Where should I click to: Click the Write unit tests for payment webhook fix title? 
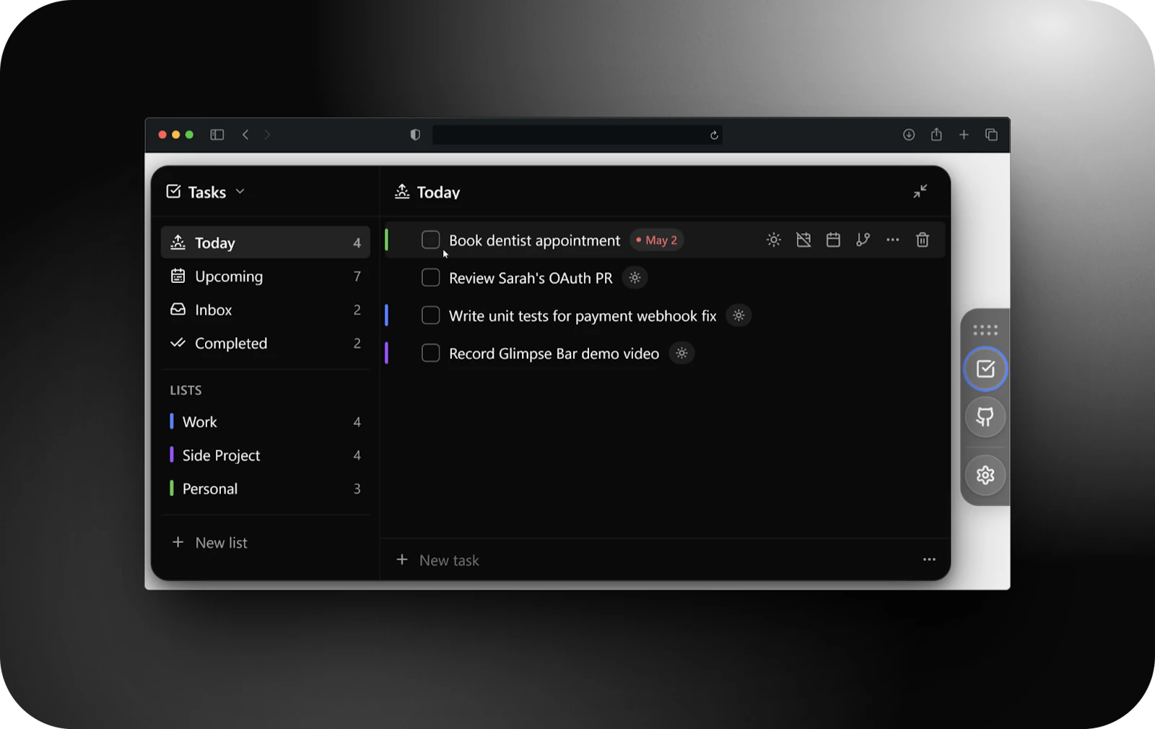point(583,316)
